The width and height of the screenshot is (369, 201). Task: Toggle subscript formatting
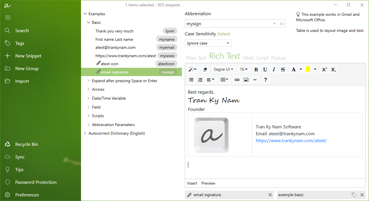point(333,69)
